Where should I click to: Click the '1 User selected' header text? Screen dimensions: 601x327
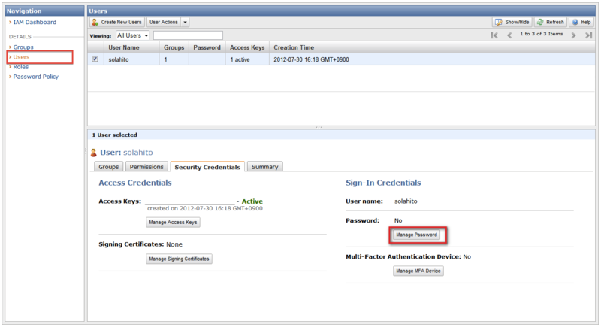(x=115, y=135)
